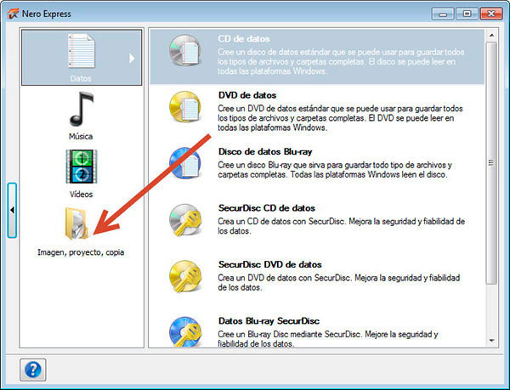510x390 pixels.
Task: Select the Música label
Action: coord(81,137)
